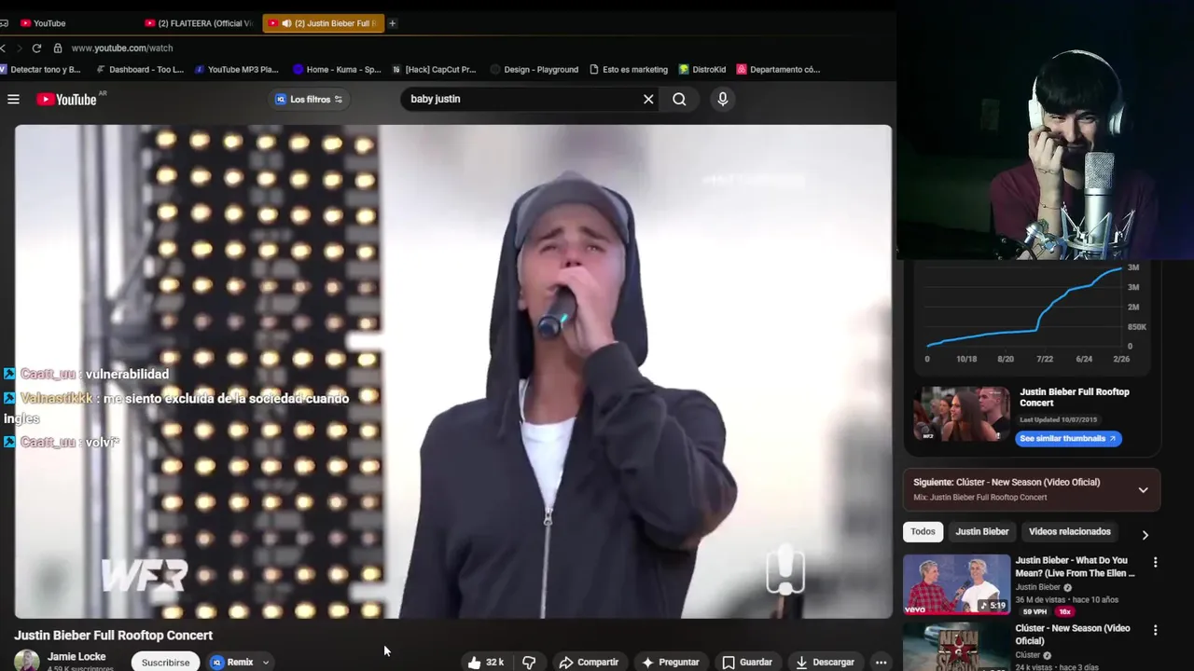Open the rooftop concert thumbnail preview
The image size is (1194, 671).
pyautogui.click(x=961, y=414)
